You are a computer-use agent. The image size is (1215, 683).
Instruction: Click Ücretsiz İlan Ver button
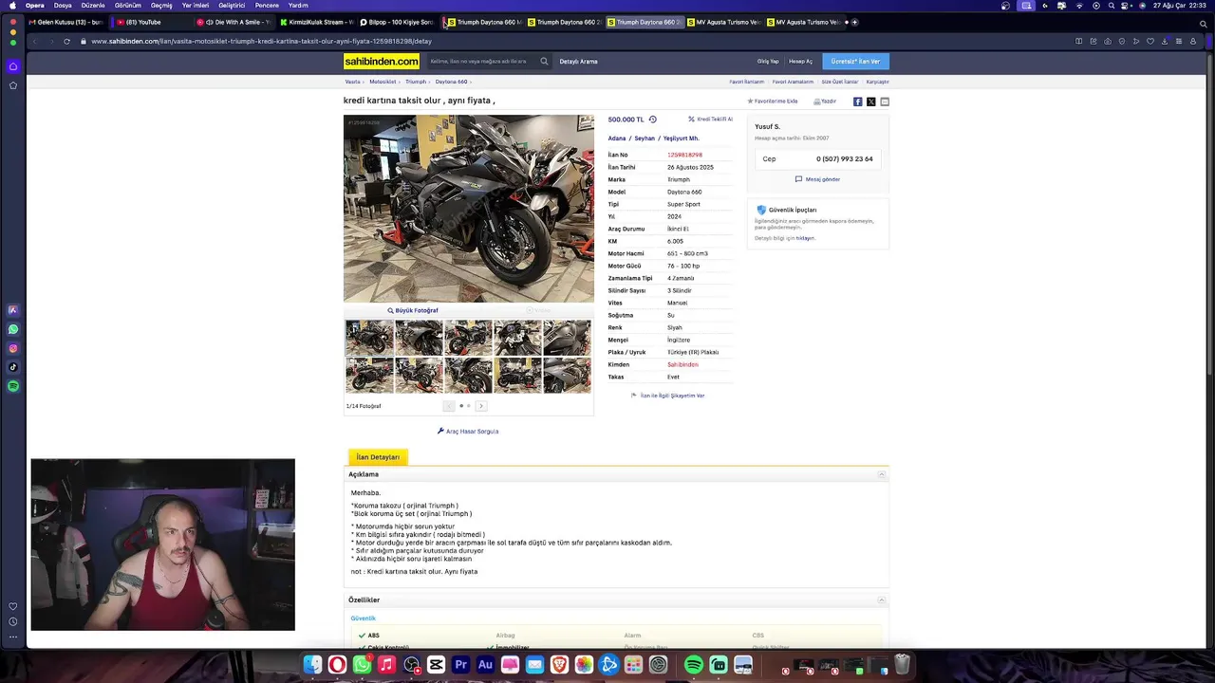(855, 61)
